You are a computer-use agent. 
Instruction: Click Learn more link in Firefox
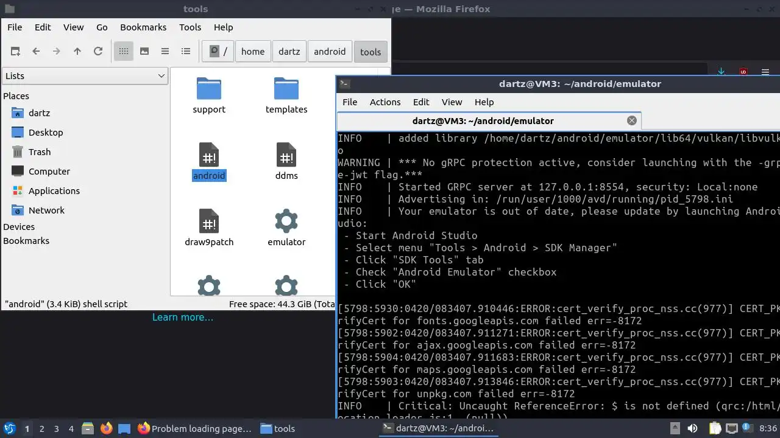click(x=183, y=317)
